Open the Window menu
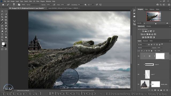 coord(48,1)
